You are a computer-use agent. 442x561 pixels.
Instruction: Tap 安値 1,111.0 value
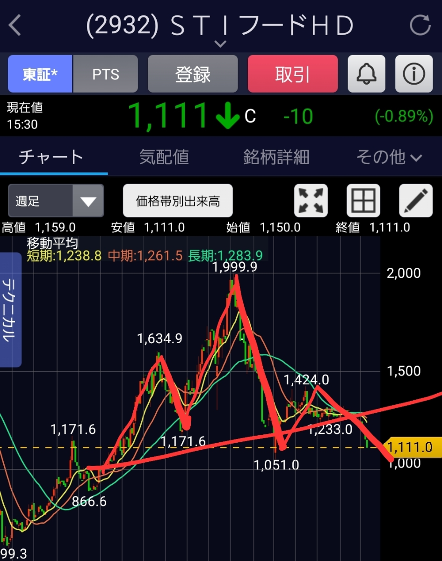pyautogui.click(x=148, y=228)
